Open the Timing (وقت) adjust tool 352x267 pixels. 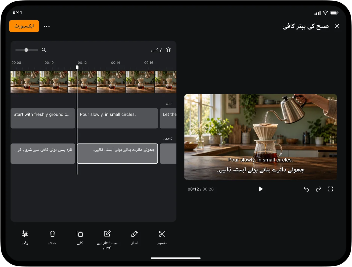point(25,237)
